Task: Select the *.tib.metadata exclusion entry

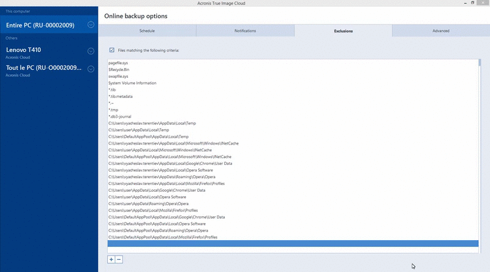Action: click(x=293, y=97)
